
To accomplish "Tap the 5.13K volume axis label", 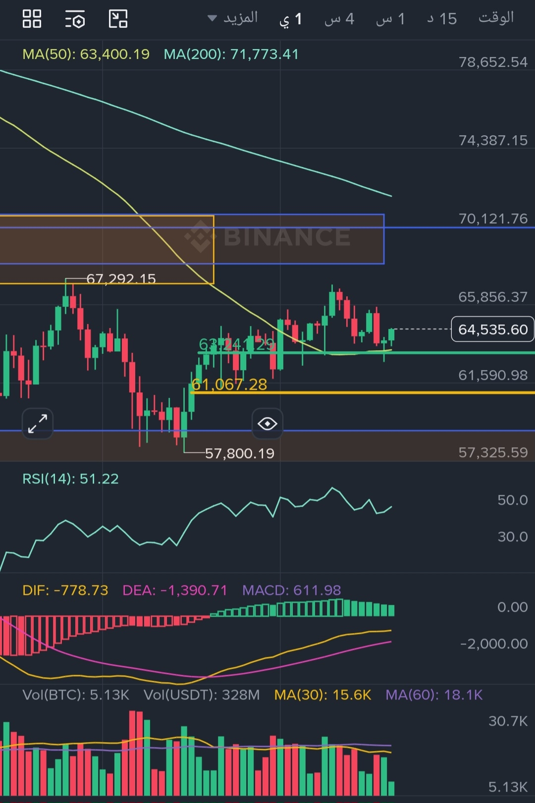I will click(508, 787).
